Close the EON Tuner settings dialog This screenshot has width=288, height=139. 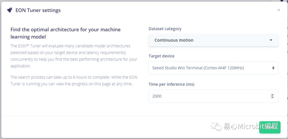(279, 10)
